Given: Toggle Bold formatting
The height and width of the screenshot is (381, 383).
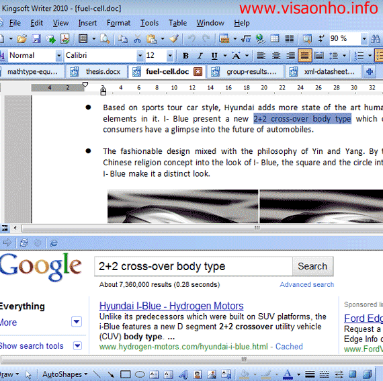Looking at the screenshot, I should coord(185,56).
